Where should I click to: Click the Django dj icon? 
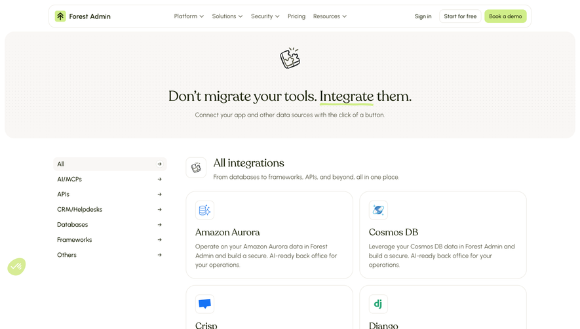378,304
